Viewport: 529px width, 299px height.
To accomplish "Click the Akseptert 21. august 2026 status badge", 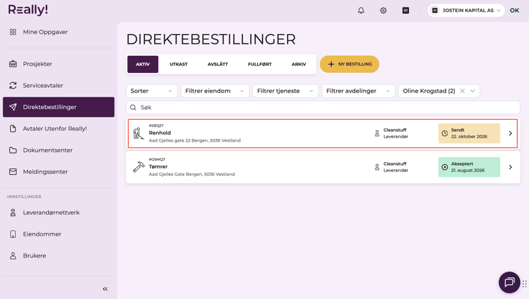I will pos(469,167).
